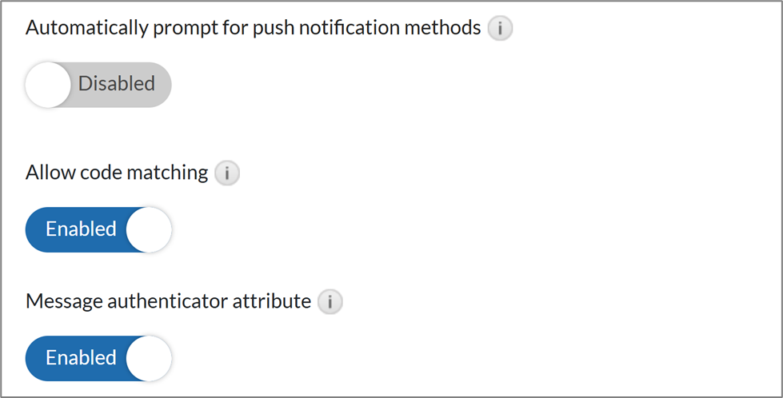Screen dimensions: 783x398
Task: Click blue track of the code matching switch
Action: click(35, 229)
